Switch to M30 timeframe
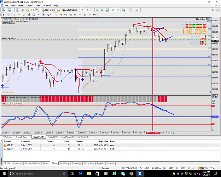Screen dimensions: 221x177 pos(70,15)
